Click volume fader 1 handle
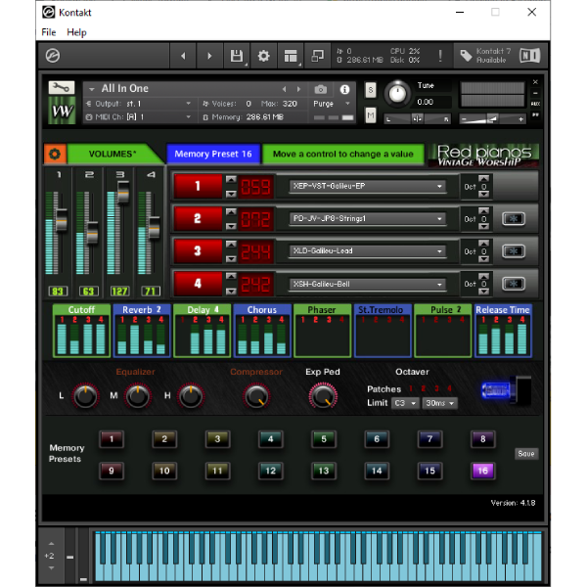The width and height of the screenshot is (587, 587). [x=61, y=220]
